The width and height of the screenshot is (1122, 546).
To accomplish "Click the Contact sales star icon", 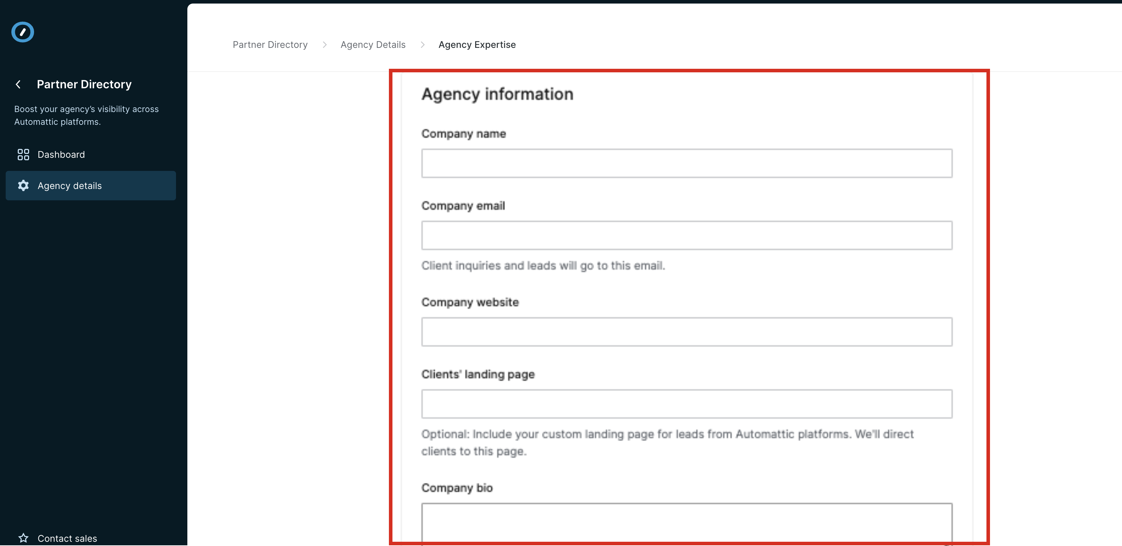I will click(23, 538).
